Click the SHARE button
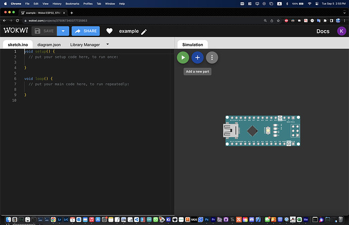349x225 pixels. tap(85, 31)
